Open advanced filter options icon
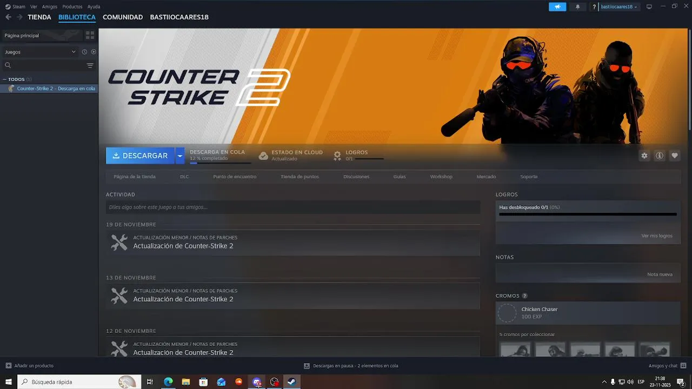This screenshot has width=692, height=389. [x=90, y=65]
